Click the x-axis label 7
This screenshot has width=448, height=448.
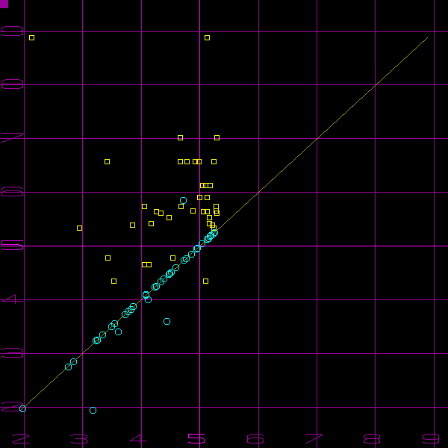[314, 438]
